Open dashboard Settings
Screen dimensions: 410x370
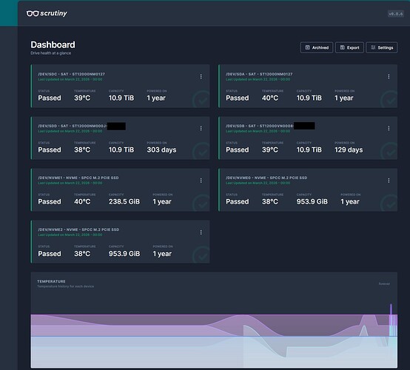[382, 47]
